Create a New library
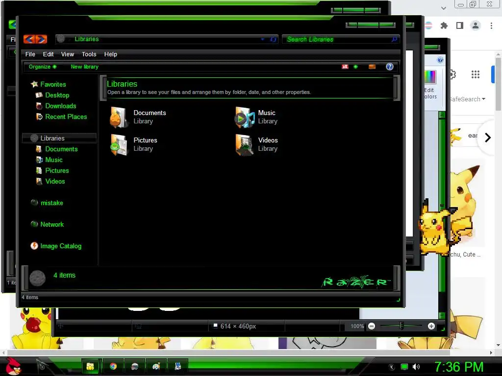Image resolution: width=502 pixels, height=376 pixels. click(x=84, y=67)
